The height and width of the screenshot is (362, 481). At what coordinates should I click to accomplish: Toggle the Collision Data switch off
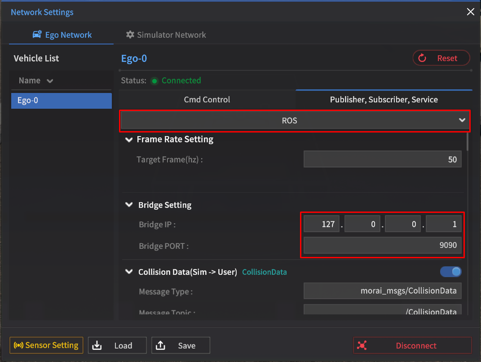pos(450,272)
